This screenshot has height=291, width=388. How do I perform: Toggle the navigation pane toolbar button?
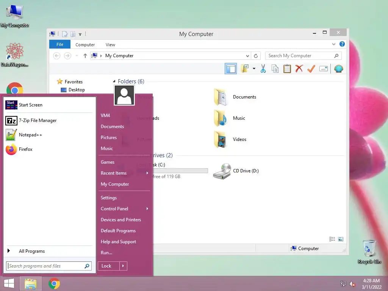[231, 69]
